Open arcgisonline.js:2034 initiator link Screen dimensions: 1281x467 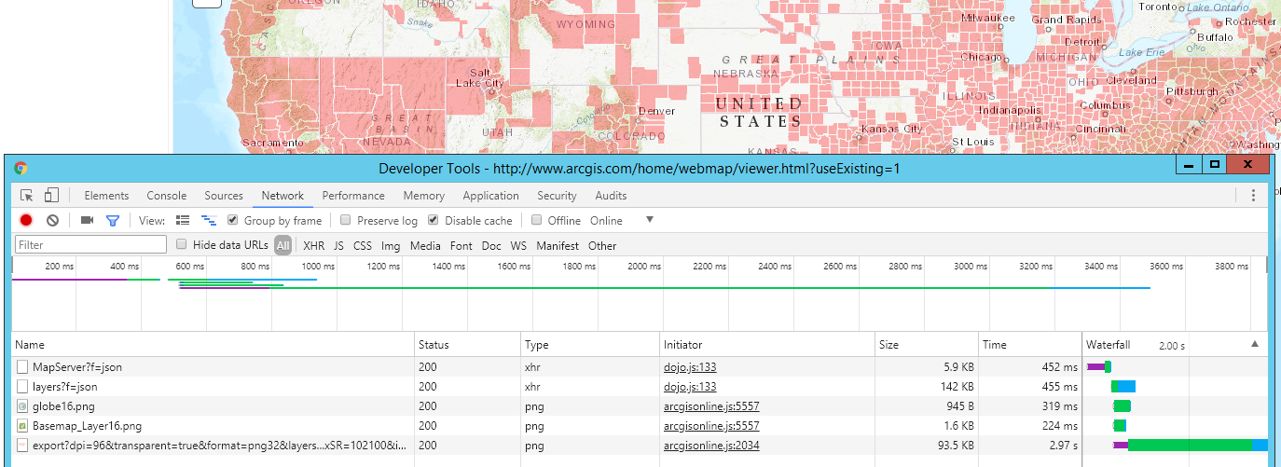711,446
